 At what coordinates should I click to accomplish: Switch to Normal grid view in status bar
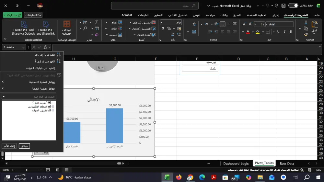67,170
